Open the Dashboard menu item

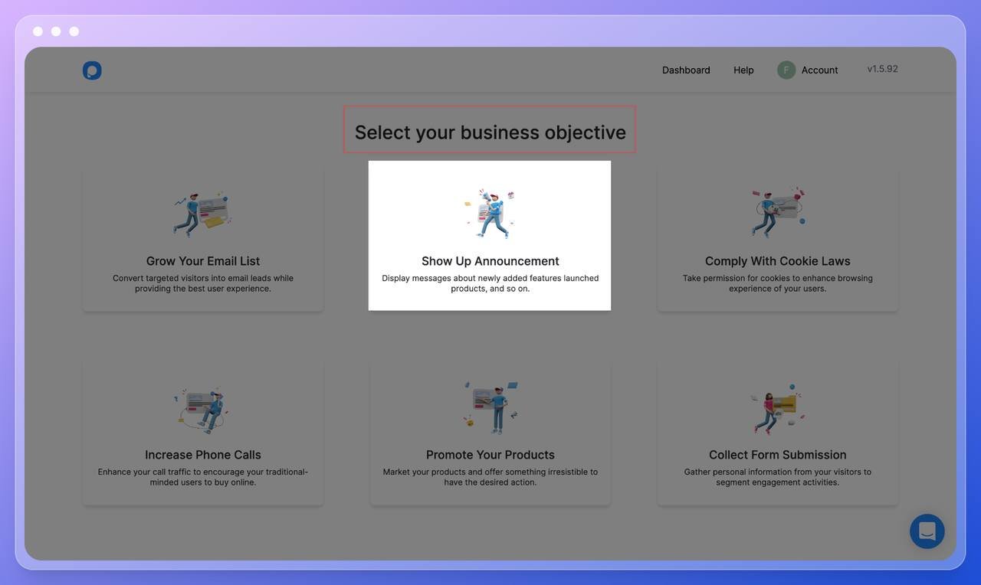(x=686, y=70)
